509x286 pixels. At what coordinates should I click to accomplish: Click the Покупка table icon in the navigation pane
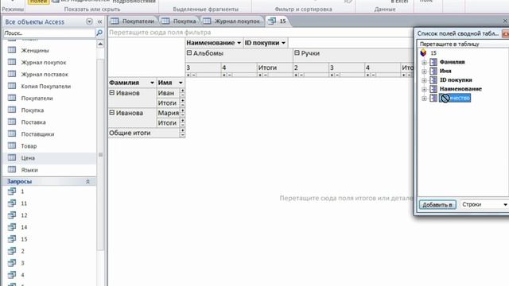click(x=12, y=110)
